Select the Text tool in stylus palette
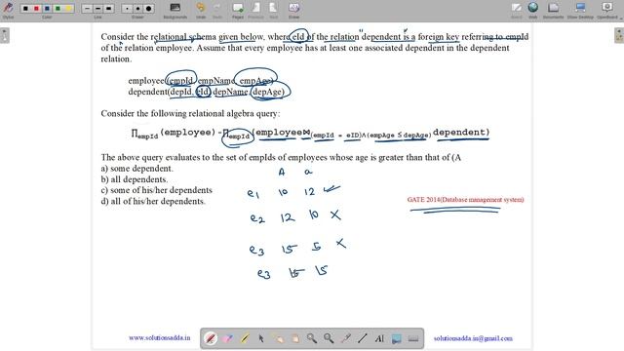This screenshot has height=351, width=624. tap(379, 338)
